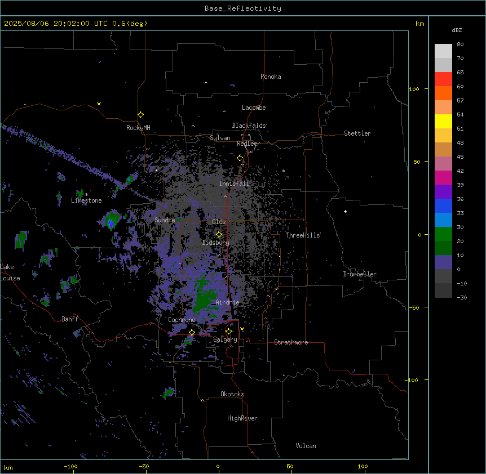Image resolution: width=486 pixels, height=474 pixels.
Task: Select the yellow diamond marker below Cochrane
Action: 192,333
